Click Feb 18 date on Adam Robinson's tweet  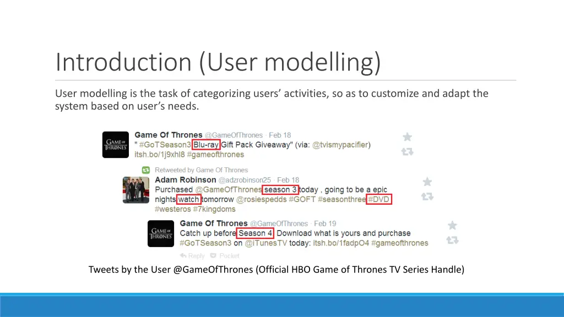pyautogui.click(x=288, y=180)
